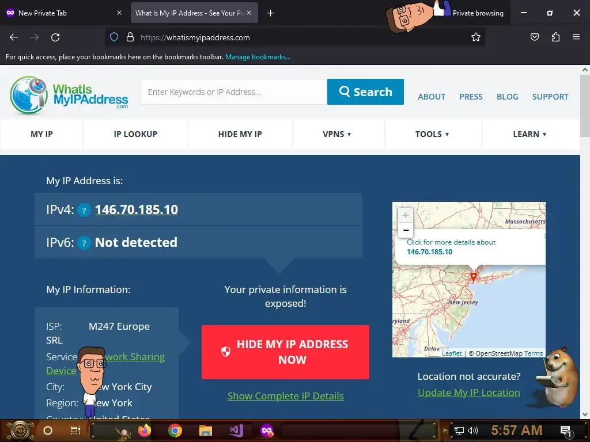Open the Extensions puzzle icon

tap(555, 37)
